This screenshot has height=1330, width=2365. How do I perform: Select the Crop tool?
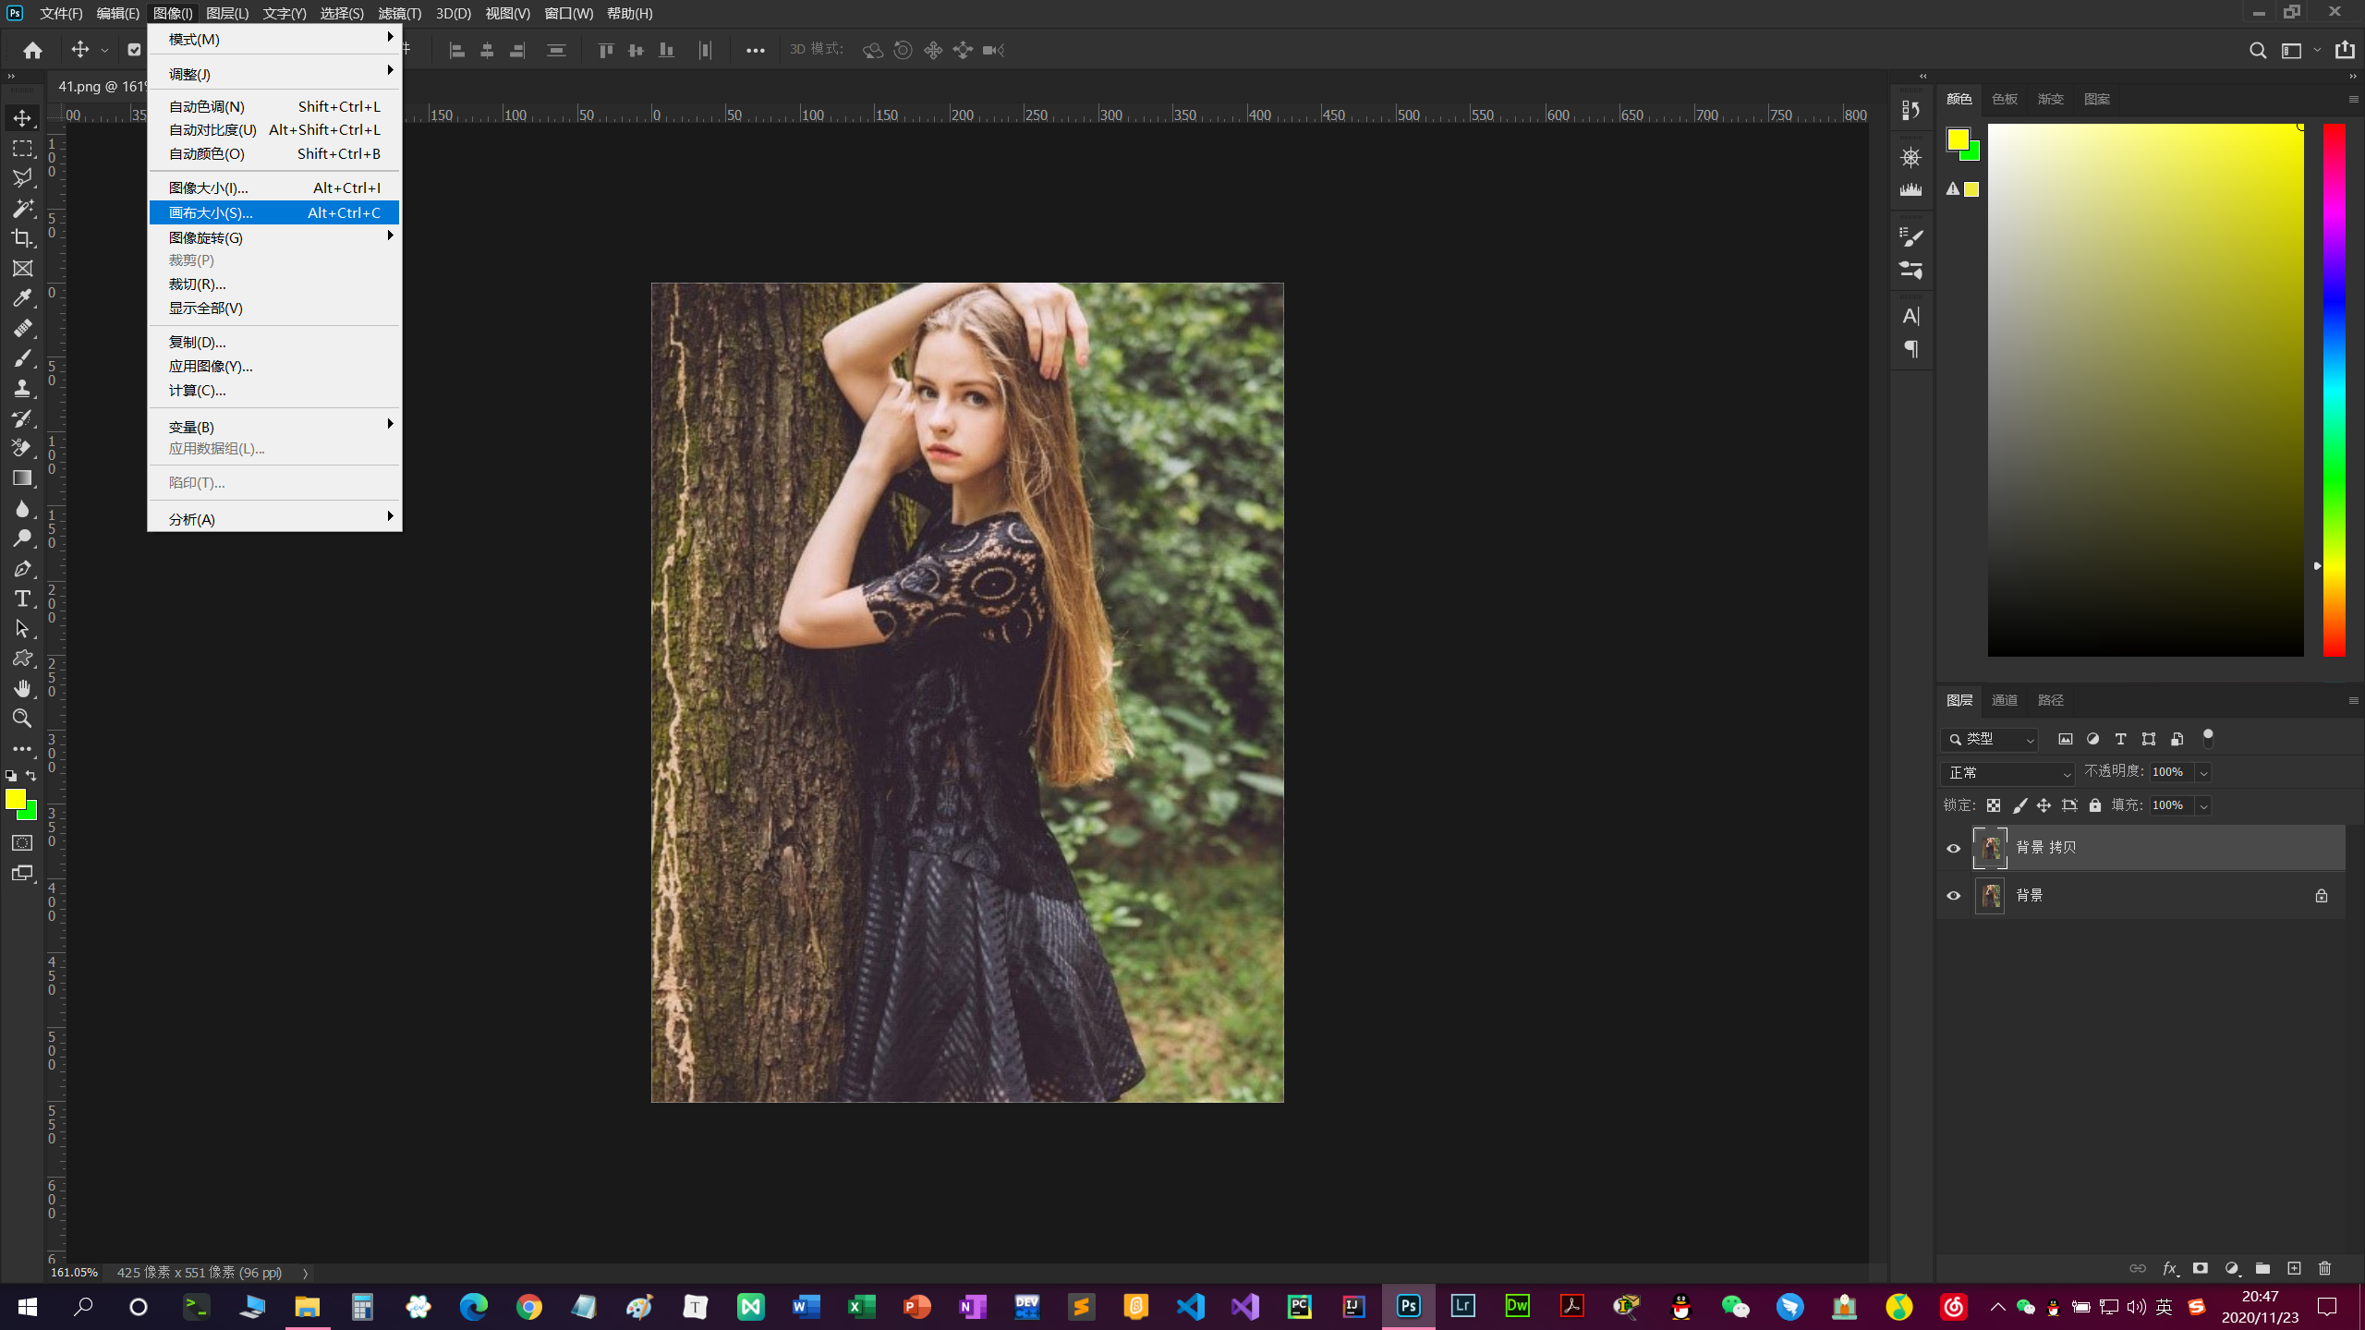(22, 238)
